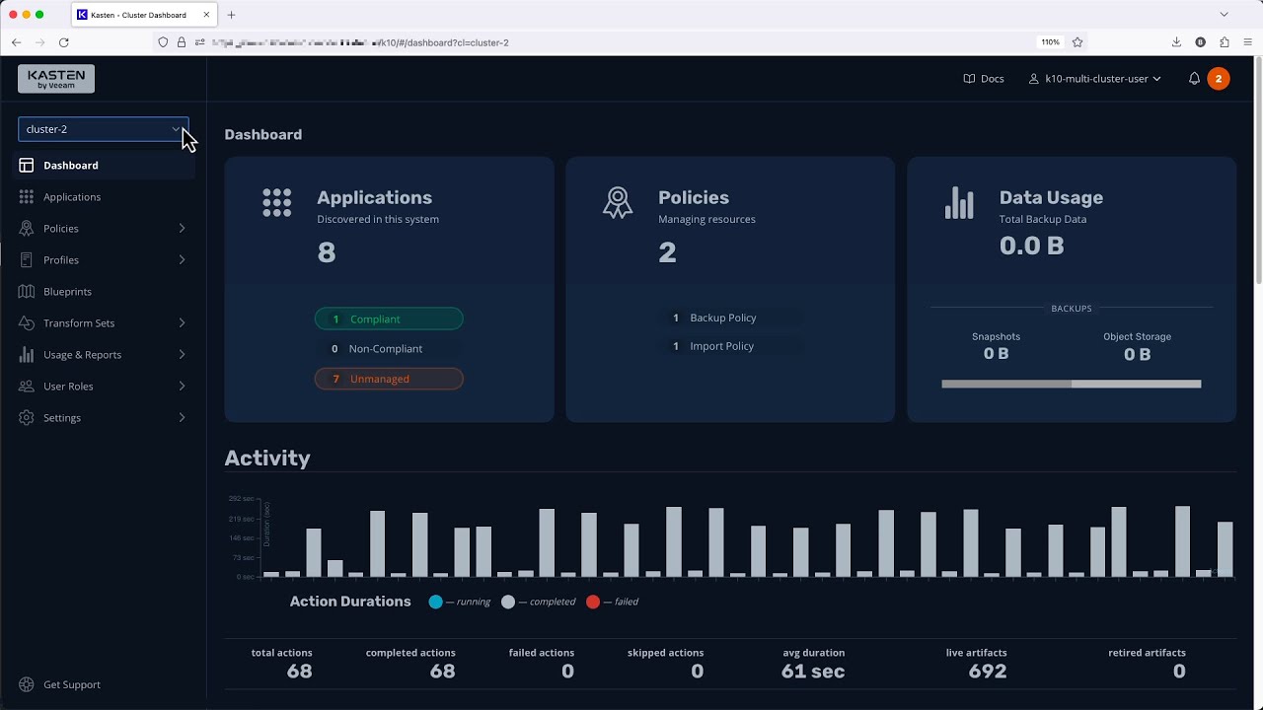Click the Unmanaged applications pill
This screenshot has height=710, width=1263.
389,379
